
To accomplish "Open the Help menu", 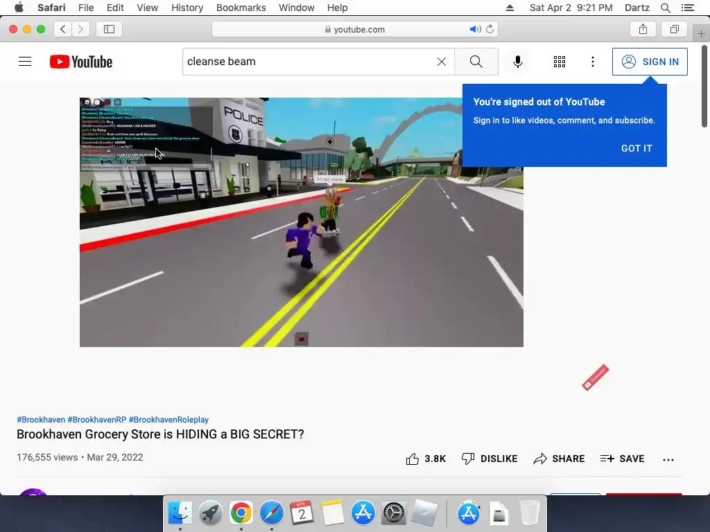I will pyautogui.click(x=338, y=8).
